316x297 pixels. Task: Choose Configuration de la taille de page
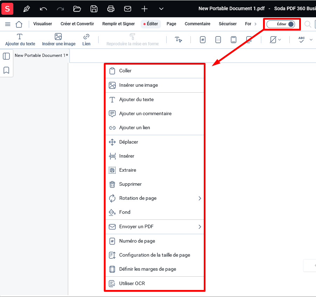coord(155,255)
